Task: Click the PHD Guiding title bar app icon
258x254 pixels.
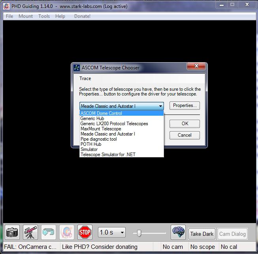Action: click(6, 6)
